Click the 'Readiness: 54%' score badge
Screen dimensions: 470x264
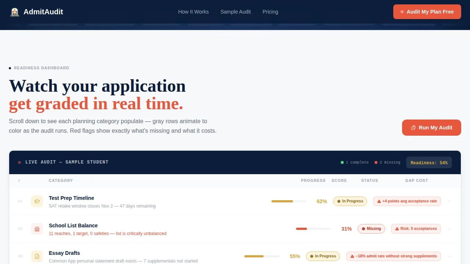pyautogui.click(x=429, y=162)
